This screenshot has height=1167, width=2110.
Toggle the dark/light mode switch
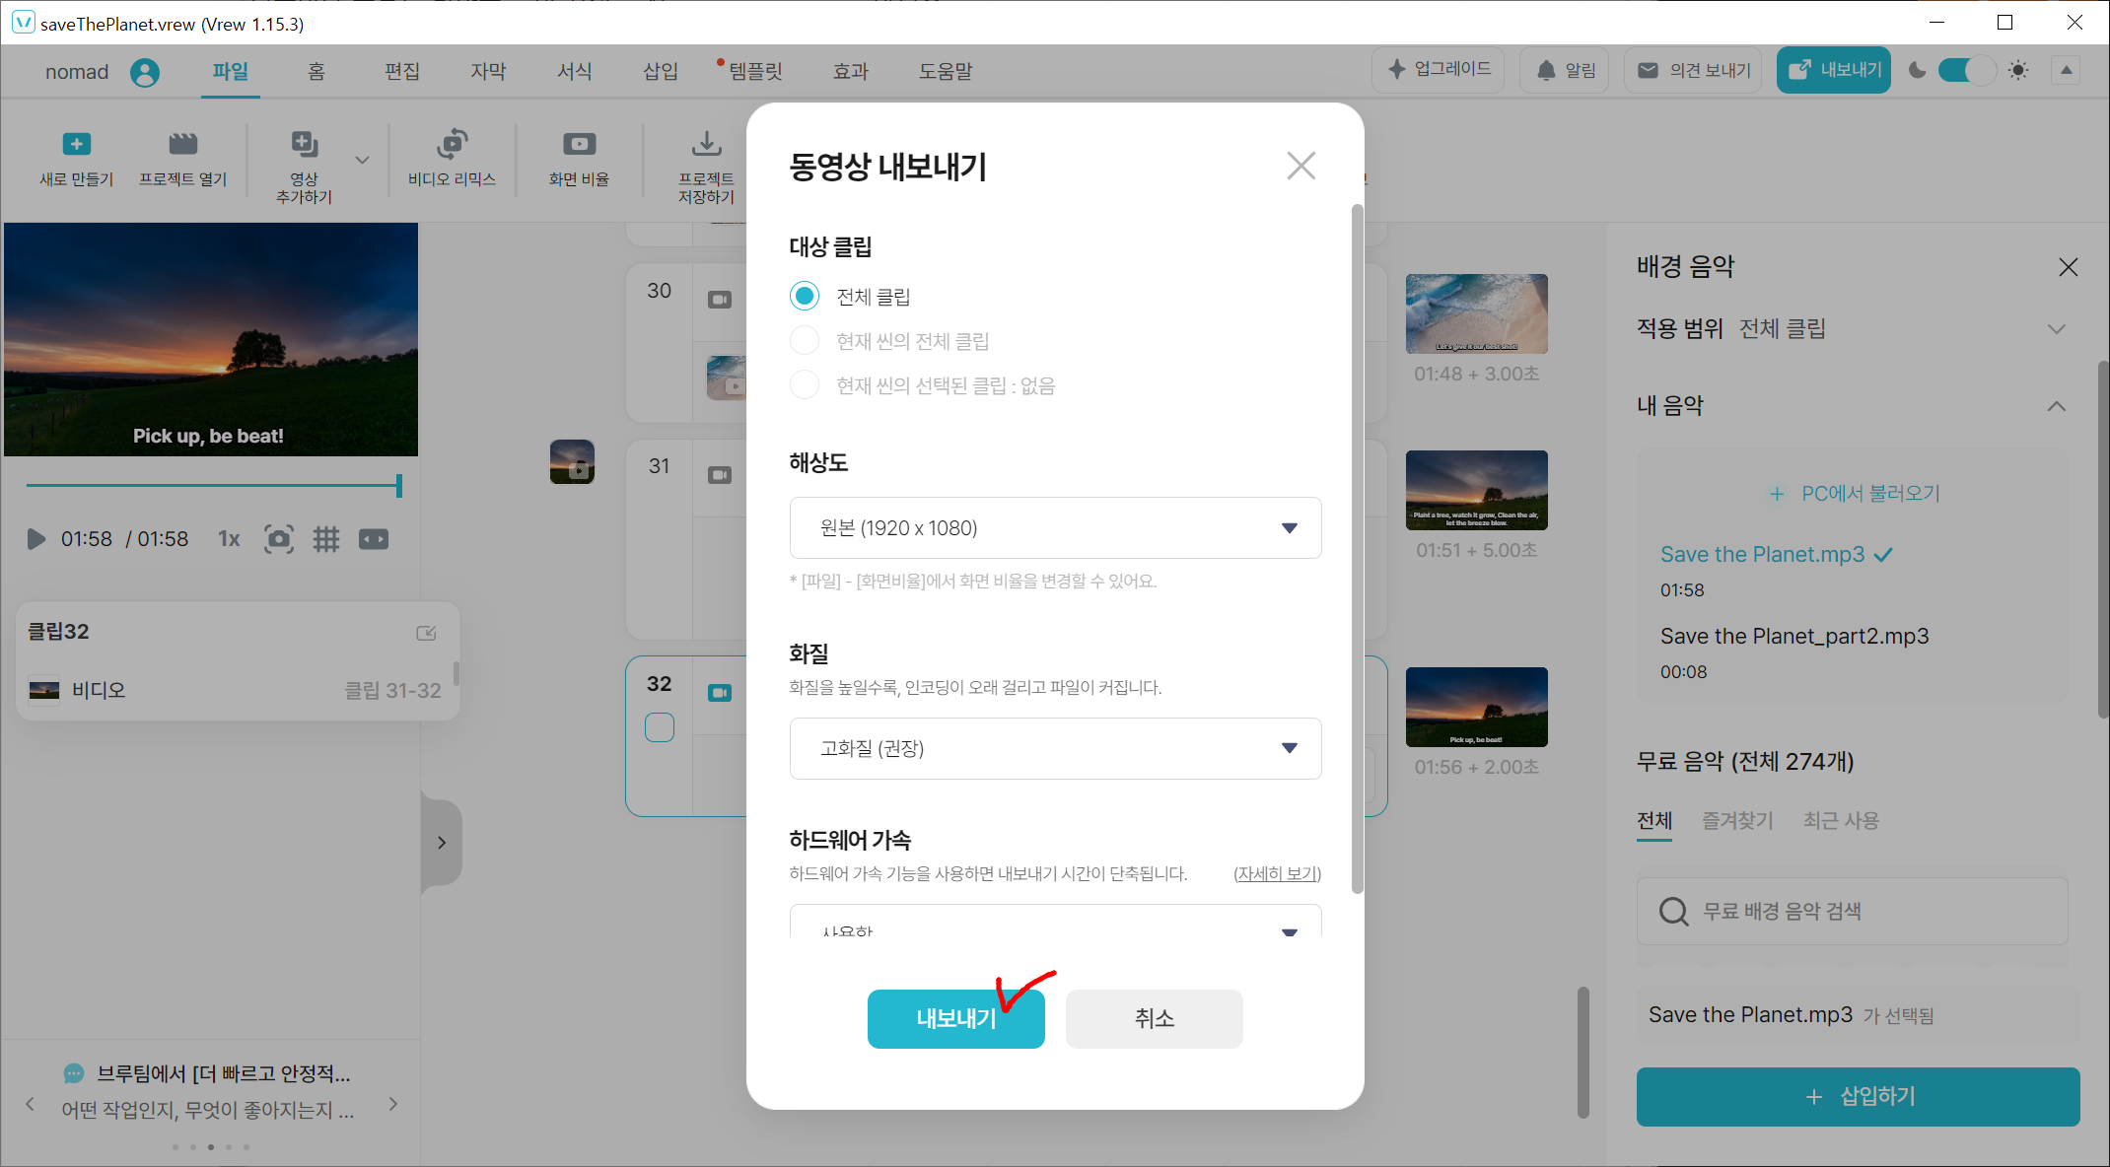click(x=1966, y=70)
